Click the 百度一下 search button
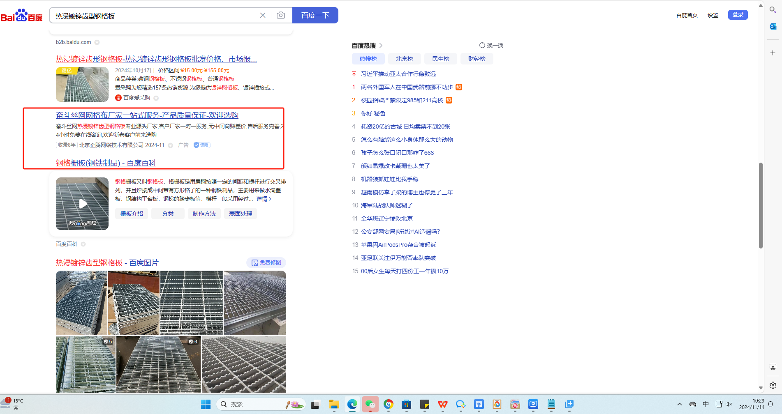The width and height of the screenshot is (782, 414). (x=315, y=15)
